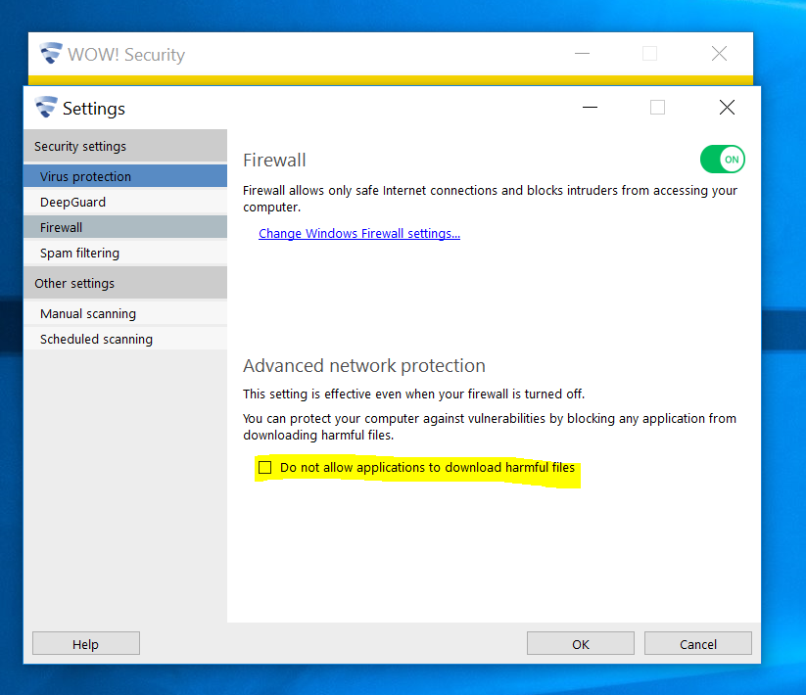806x695 pixels.
Task: Close the WOW! Security main window
Action: 719,54
